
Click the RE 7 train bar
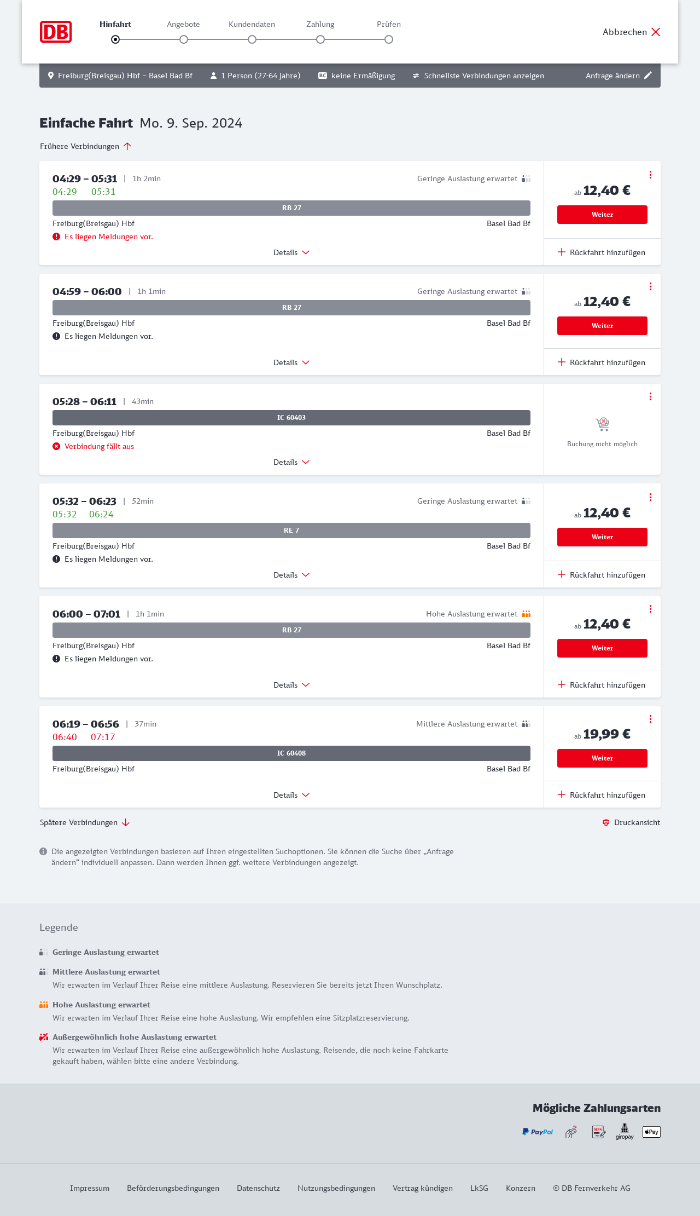pyautogui.click(x=291, y=531)
